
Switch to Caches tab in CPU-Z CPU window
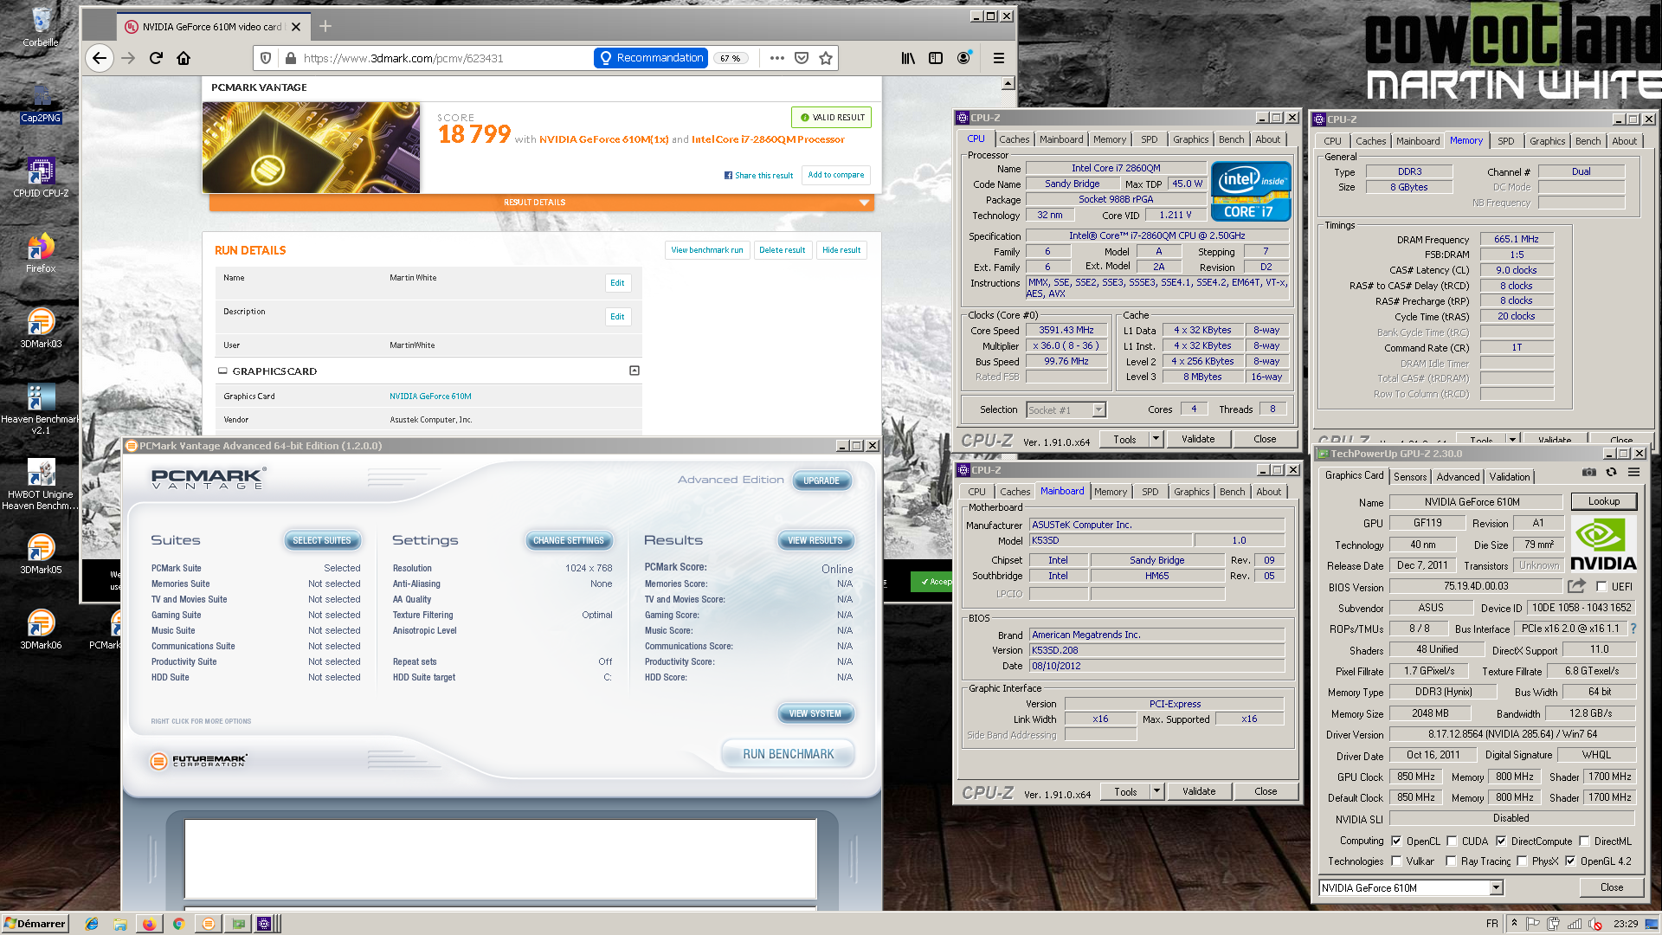[x=1014, y=139]
